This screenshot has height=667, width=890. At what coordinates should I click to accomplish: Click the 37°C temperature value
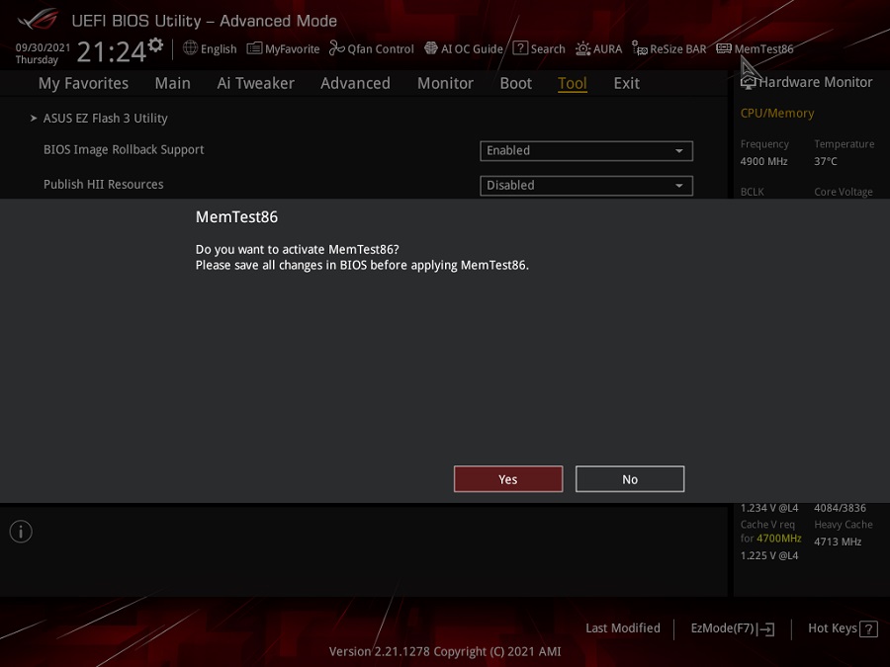826,162
